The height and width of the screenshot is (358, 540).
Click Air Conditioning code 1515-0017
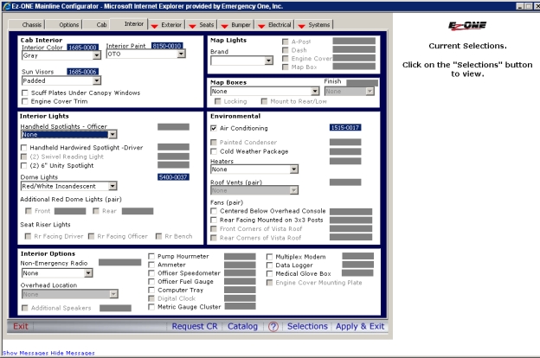pyautogui.click(x=345, y=128)
